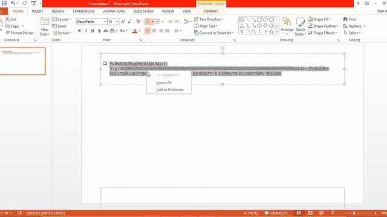Open the font size dropdown
Viewport: 387px width, 217px height.
coord(117,22)
